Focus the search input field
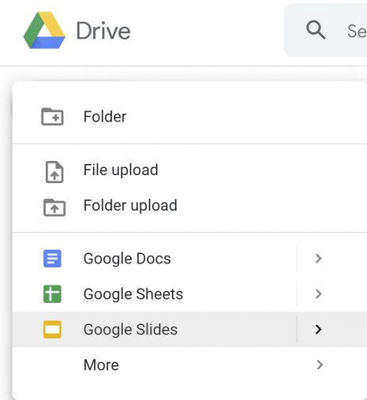This screenshot has height=400, width=367. point(326,30)
